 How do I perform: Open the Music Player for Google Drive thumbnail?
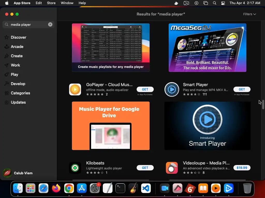click(x=111, y=126)
